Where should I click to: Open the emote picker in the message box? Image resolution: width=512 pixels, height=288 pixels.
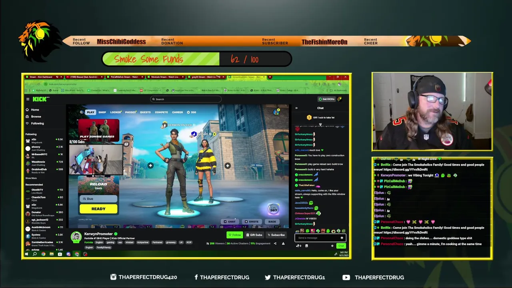(x=342, y=238)
